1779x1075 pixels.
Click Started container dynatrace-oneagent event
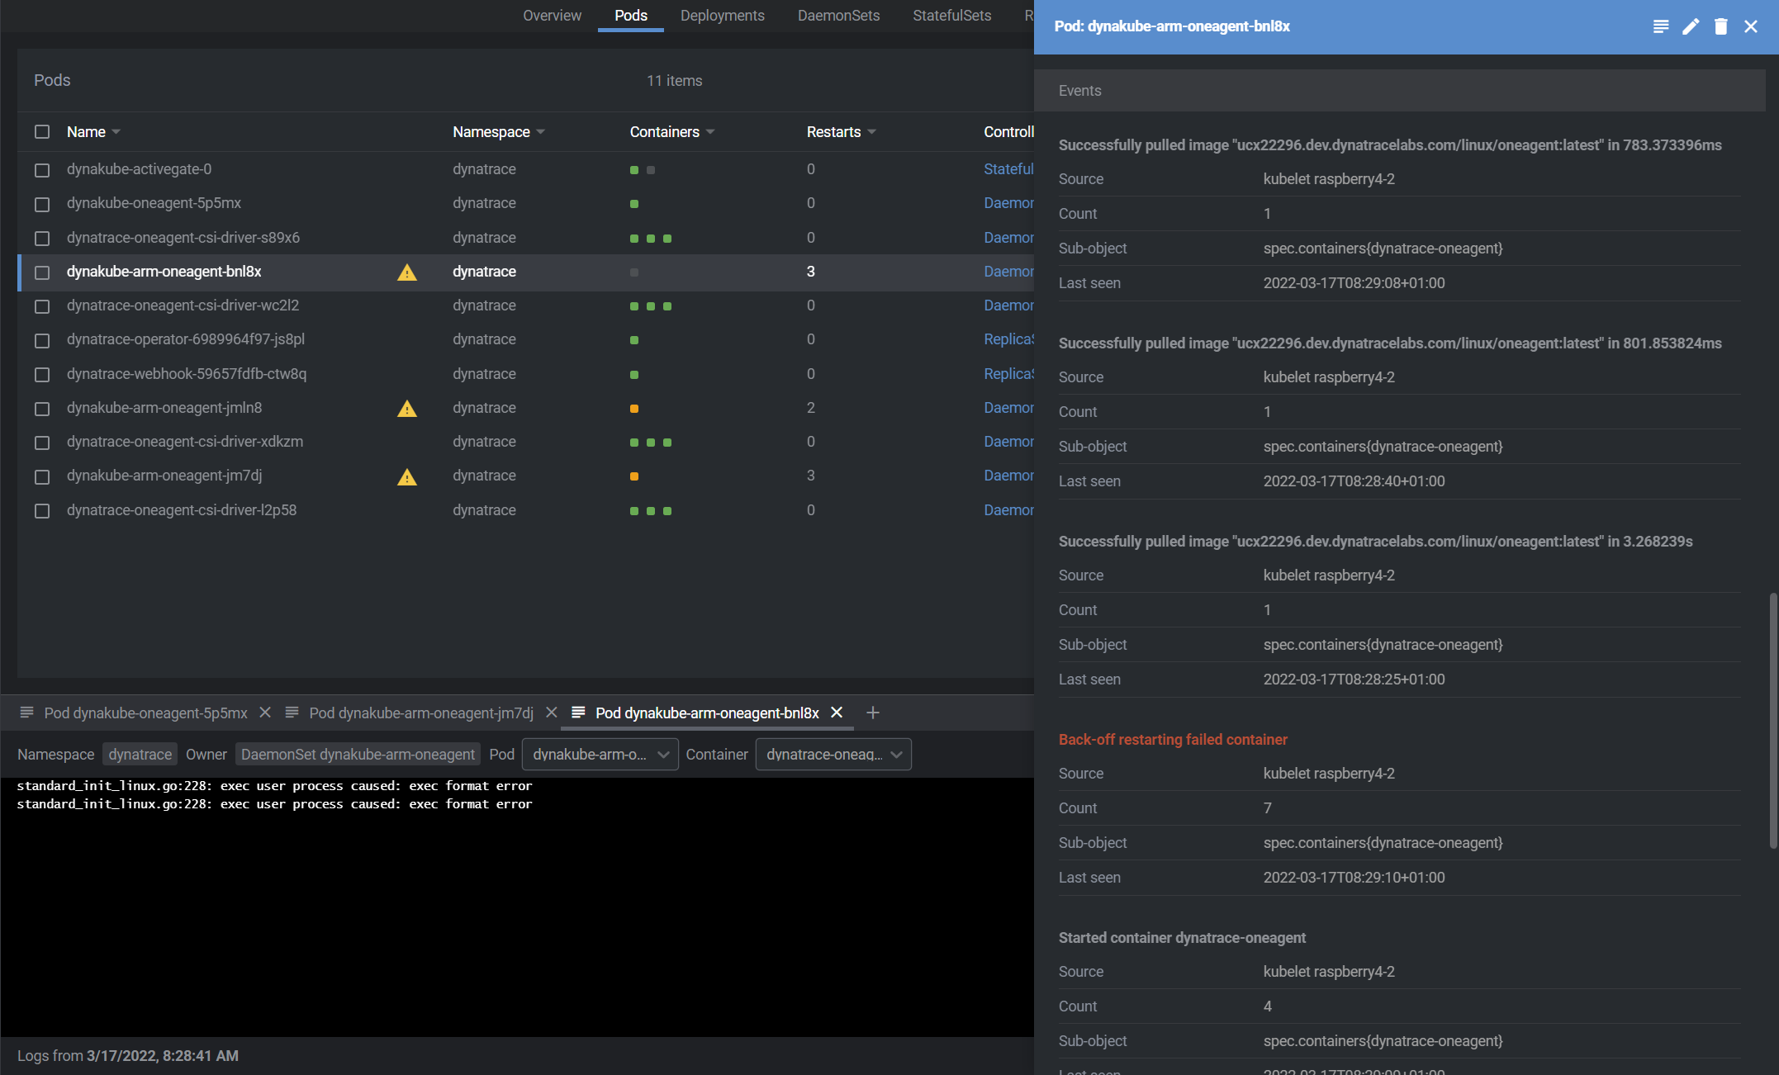(1182, 938)
